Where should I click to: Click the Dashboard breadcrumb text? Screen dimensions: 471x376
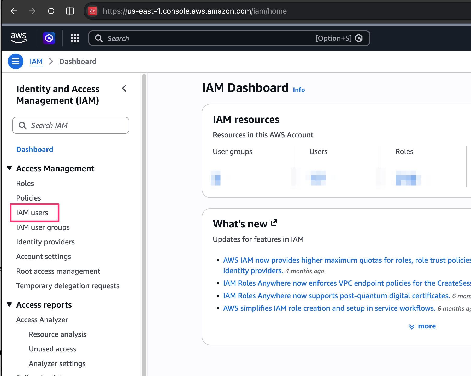point(78,61)
